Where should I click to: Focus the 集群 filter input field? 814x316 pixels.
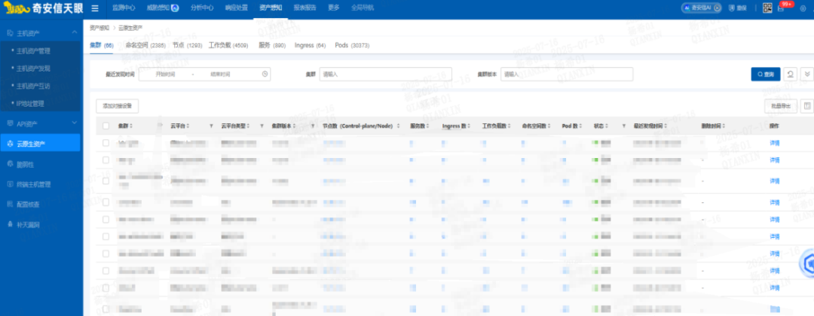click(386, 74)
